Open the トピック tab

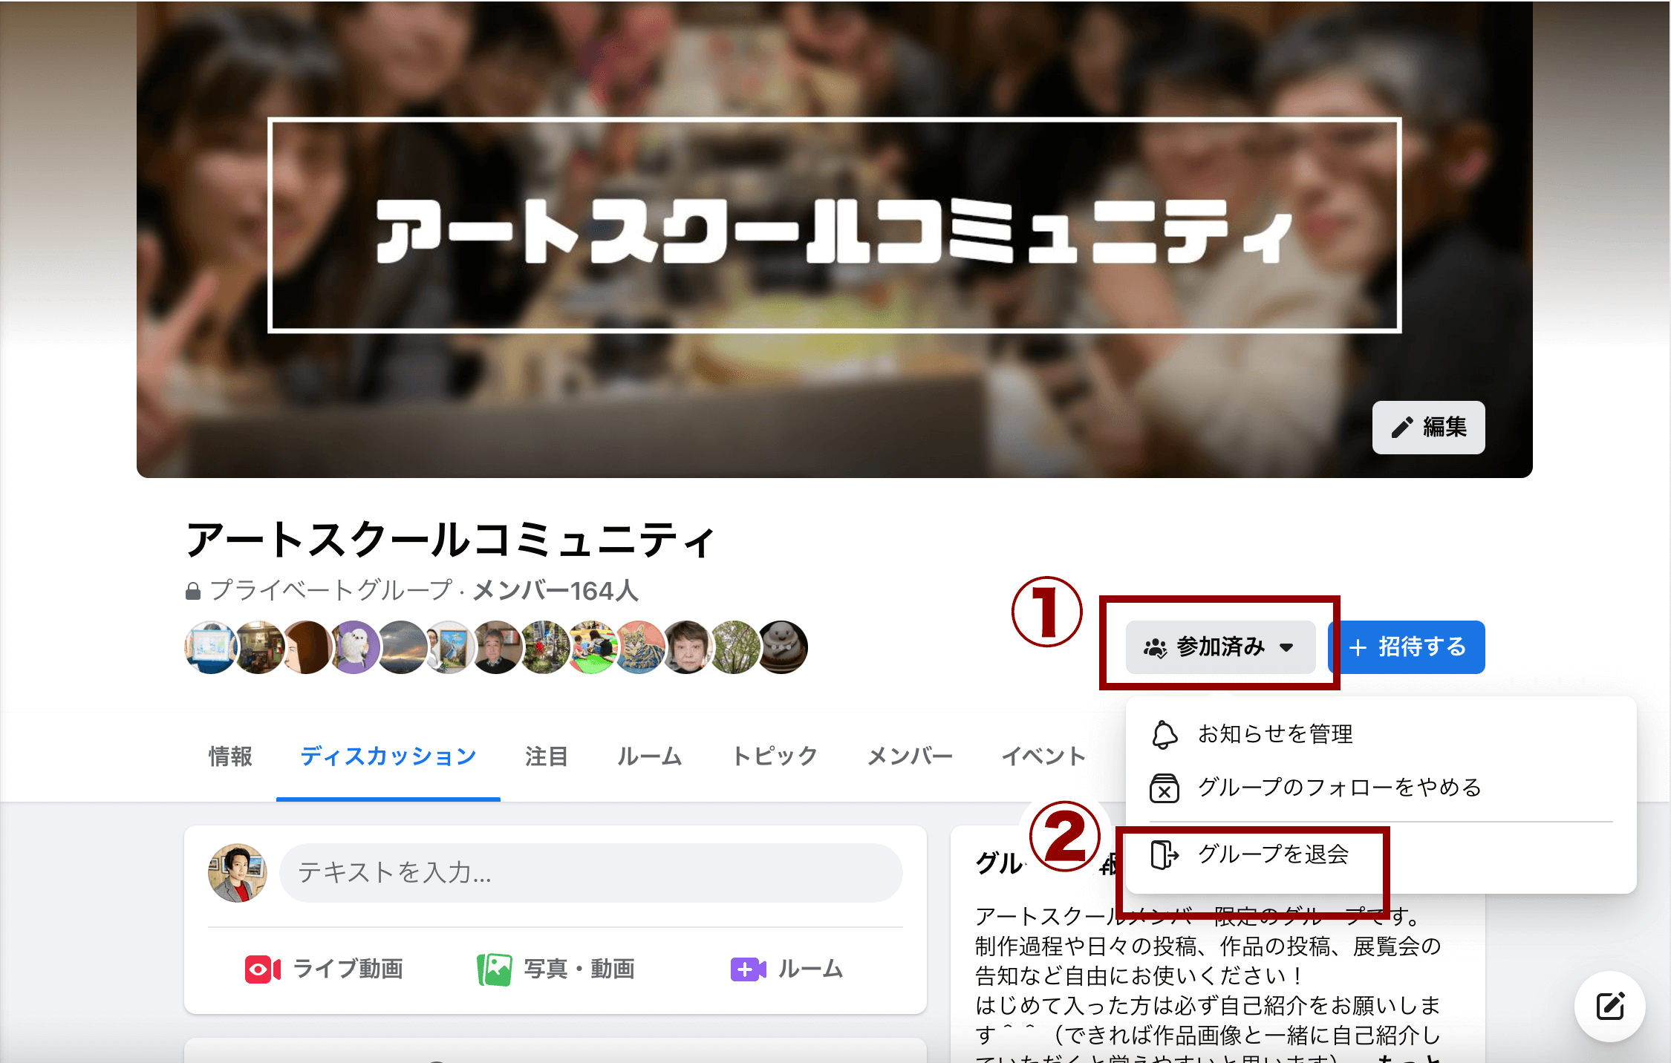pos(775,756)
